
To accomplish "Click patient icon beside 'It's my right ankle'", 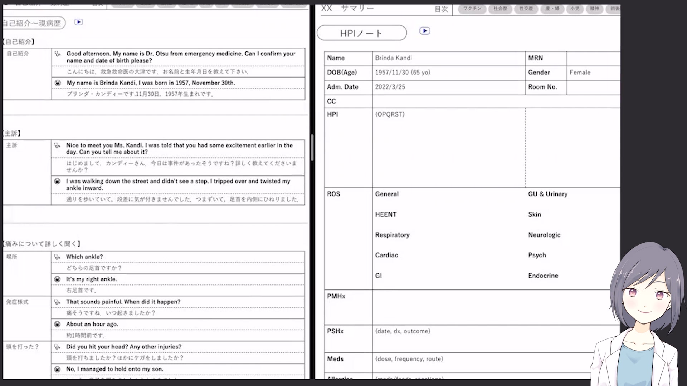I will [57, 279].
